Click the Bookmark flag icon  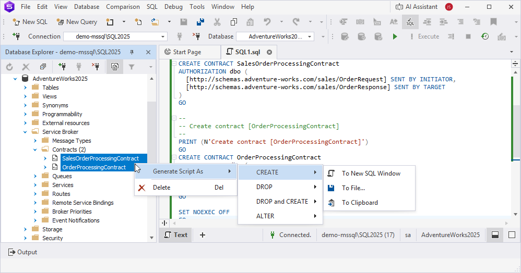click(493, 22)
